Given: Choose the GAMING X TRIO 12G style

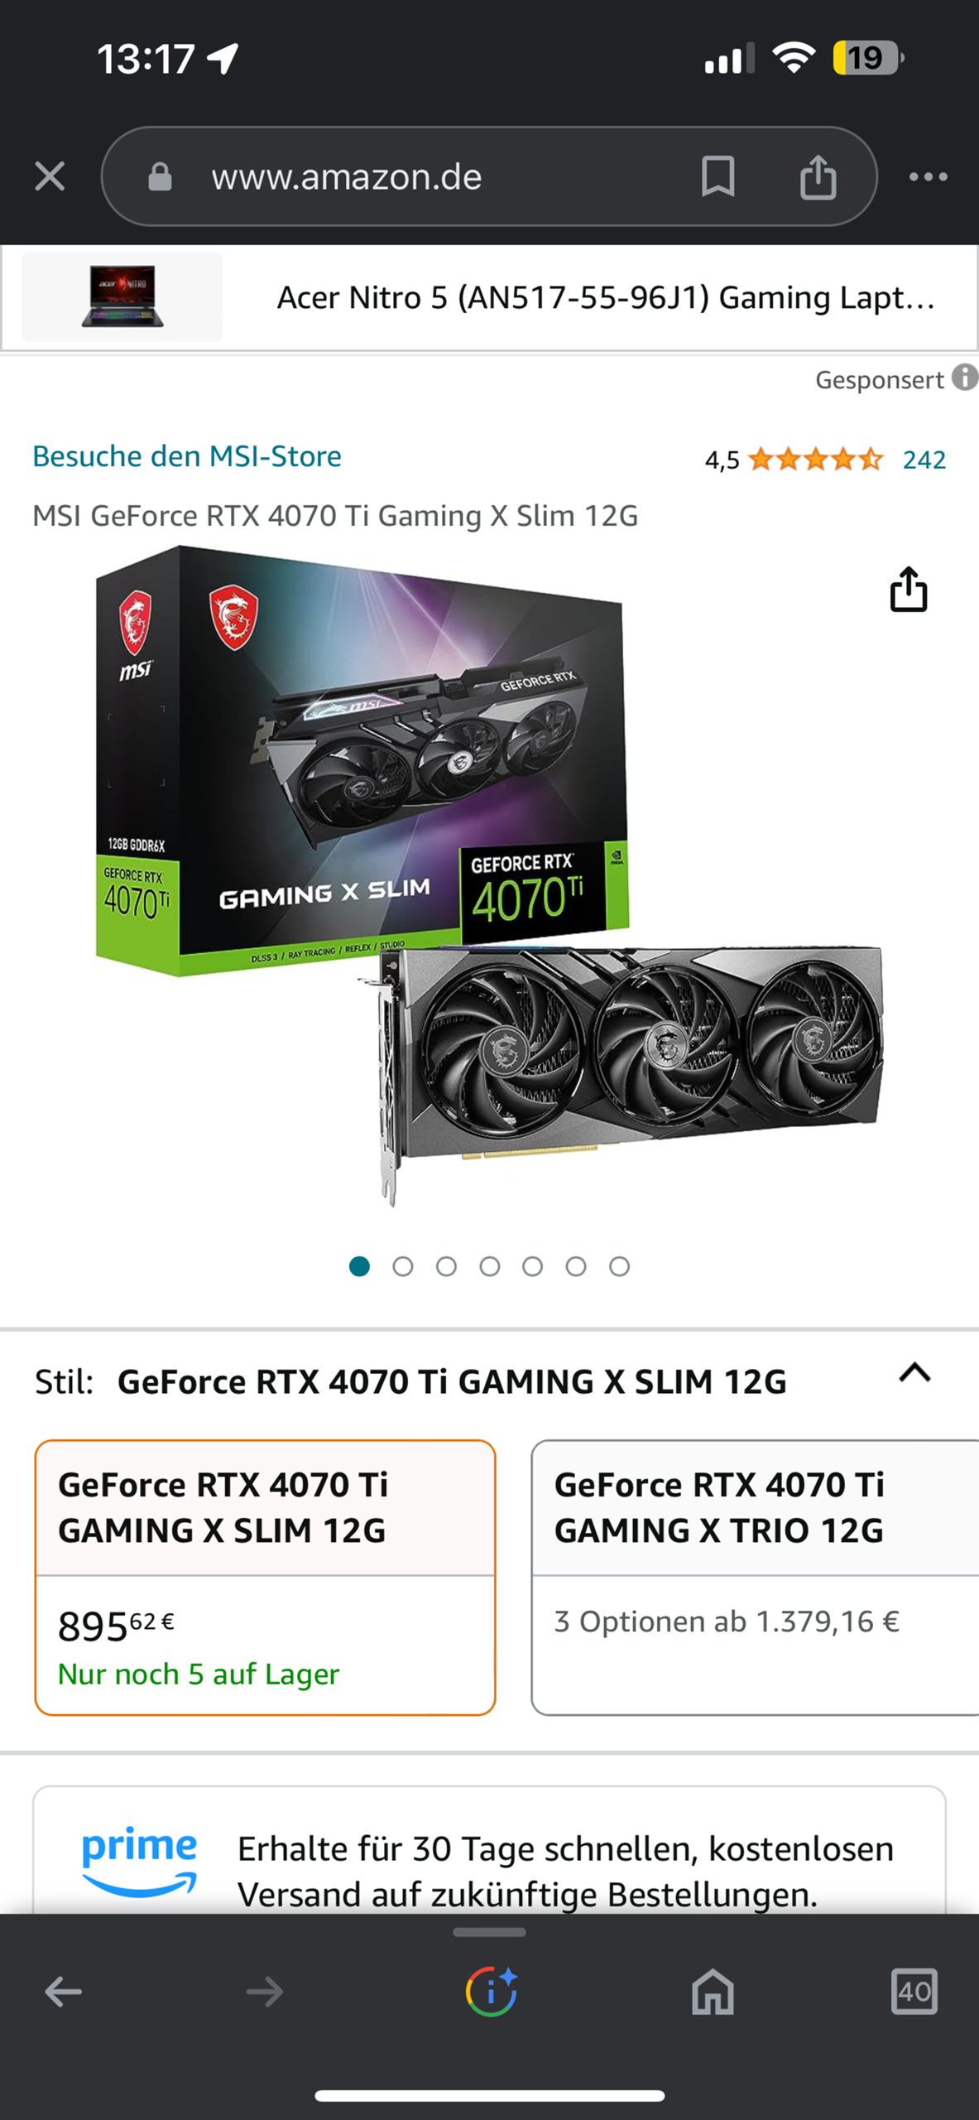Looking at the screenshot, I should tap(755, 1578).
